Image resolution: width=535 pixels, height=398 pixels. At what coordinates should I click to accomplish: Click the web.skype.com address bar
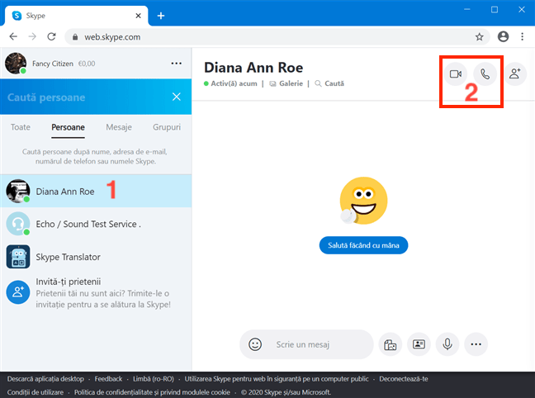tap(277, 37)
